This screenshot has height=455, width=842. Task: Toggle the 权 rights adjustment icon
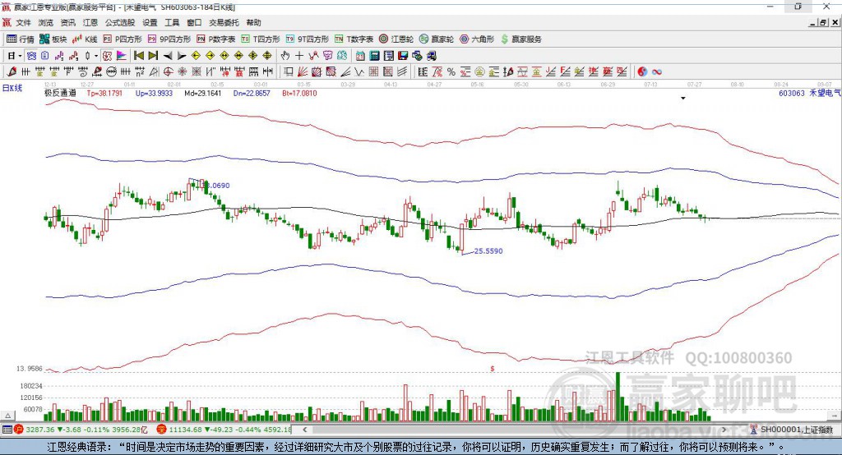point(108,56)
